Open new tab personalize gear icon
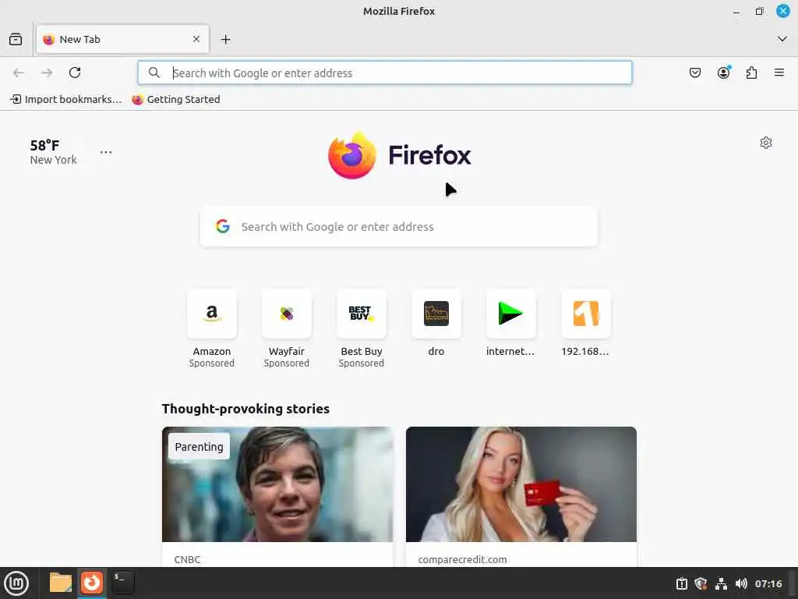 click(x=766, y=143)
